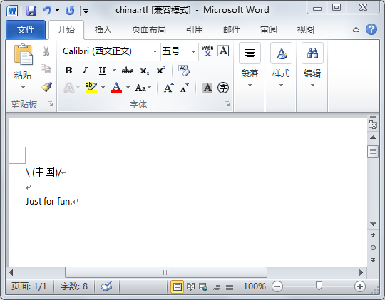
Task: Open the 页面布局 tab
Action: pyautogui.click(x=149, y=30)
